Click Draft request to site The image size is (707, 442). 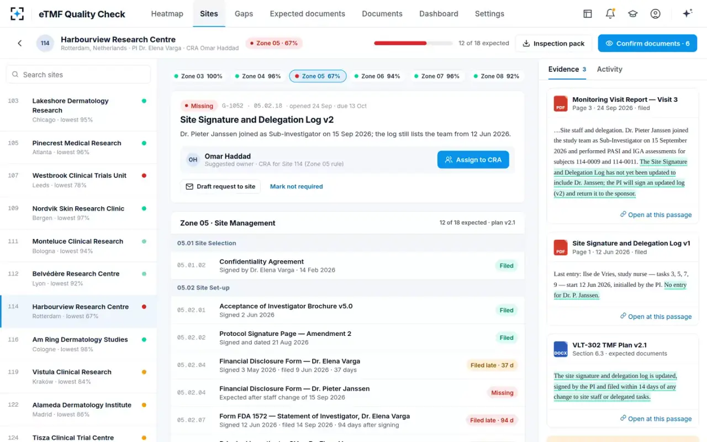point(220,187)
